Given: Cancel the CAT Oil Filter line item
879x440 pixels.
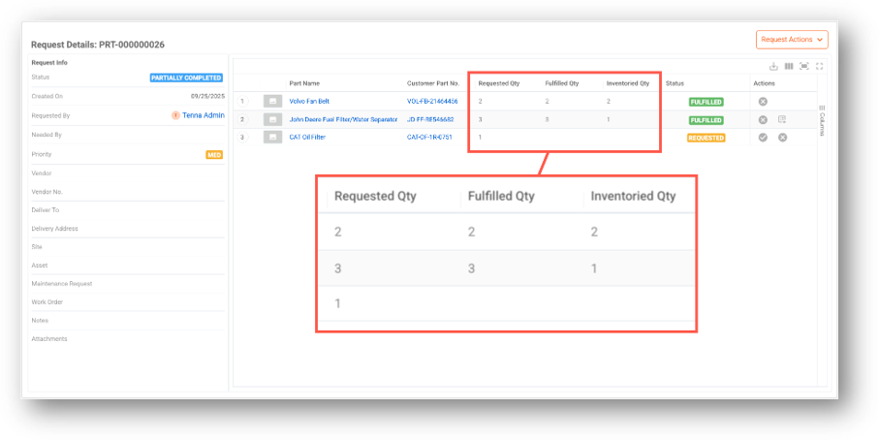Looking at the screenshot, I should click(x=783, y=138).
